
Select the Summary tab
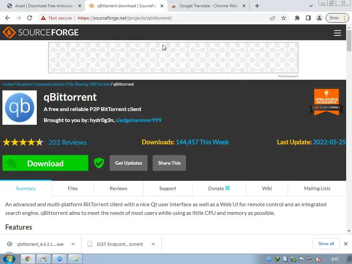[x=26, y=188]
